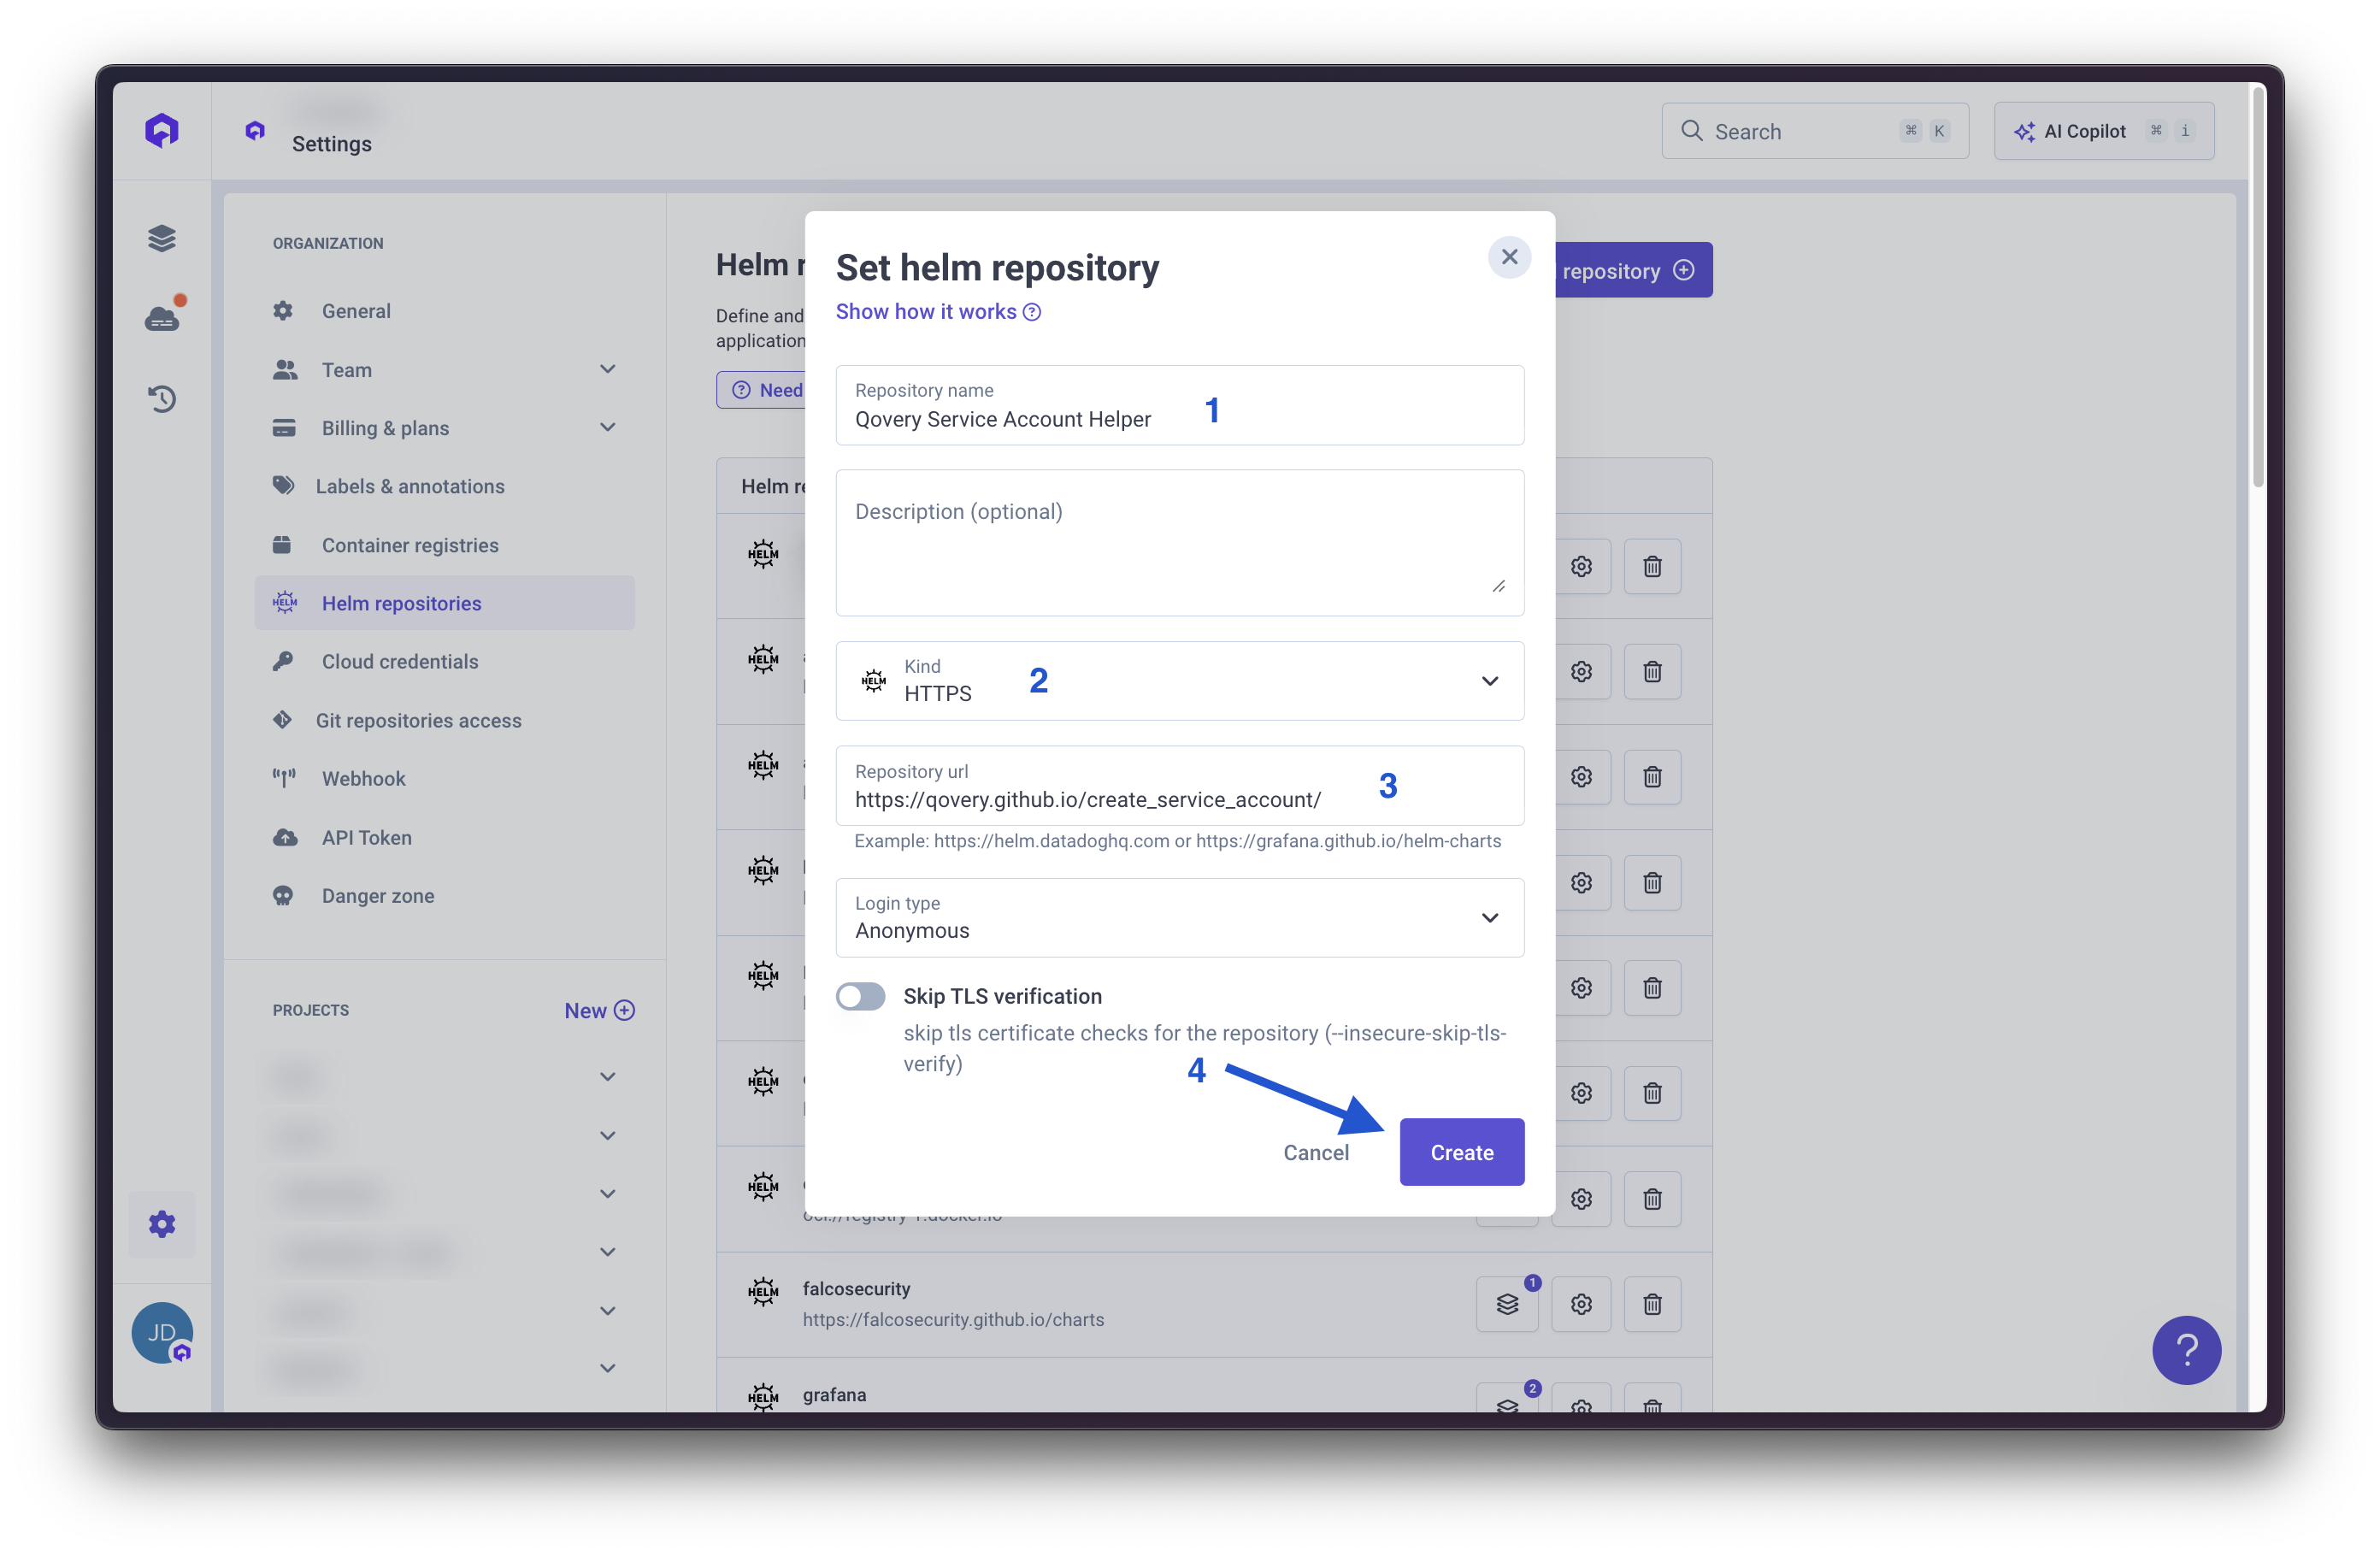The width and height of the screenshot is (2380, 1556).
Task: Click the Create button
Action: [x=1461, y=1152]
